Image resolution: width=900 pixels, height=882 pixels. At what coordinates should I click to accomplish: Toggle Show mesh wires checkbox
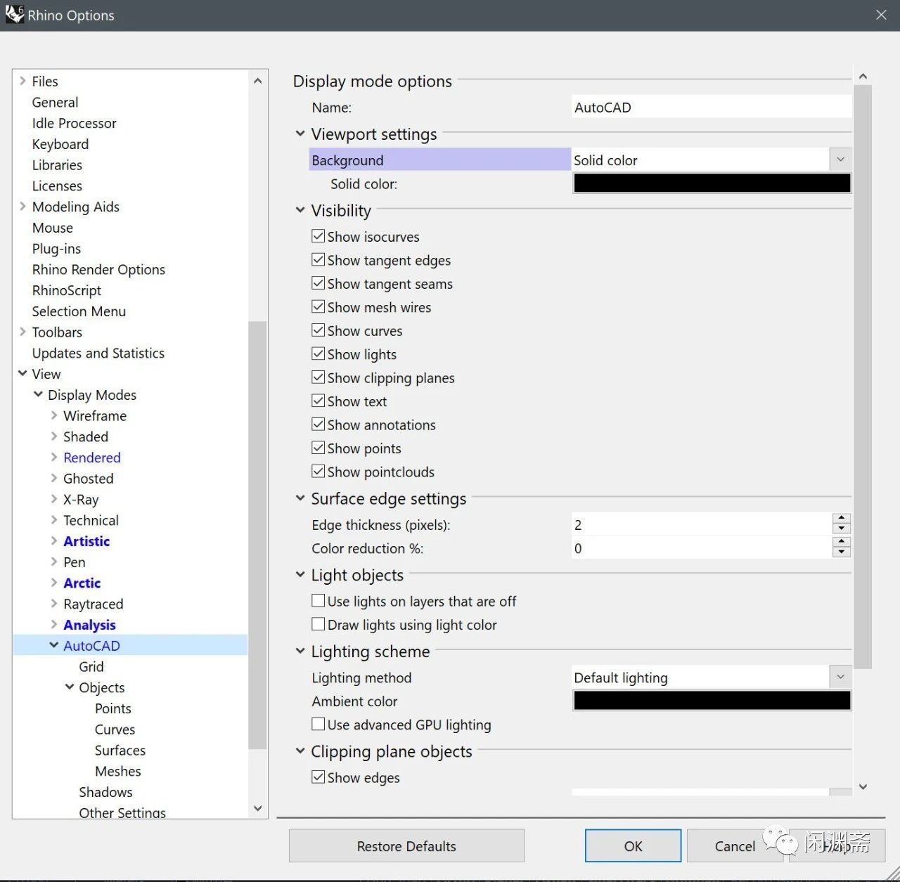319,307
